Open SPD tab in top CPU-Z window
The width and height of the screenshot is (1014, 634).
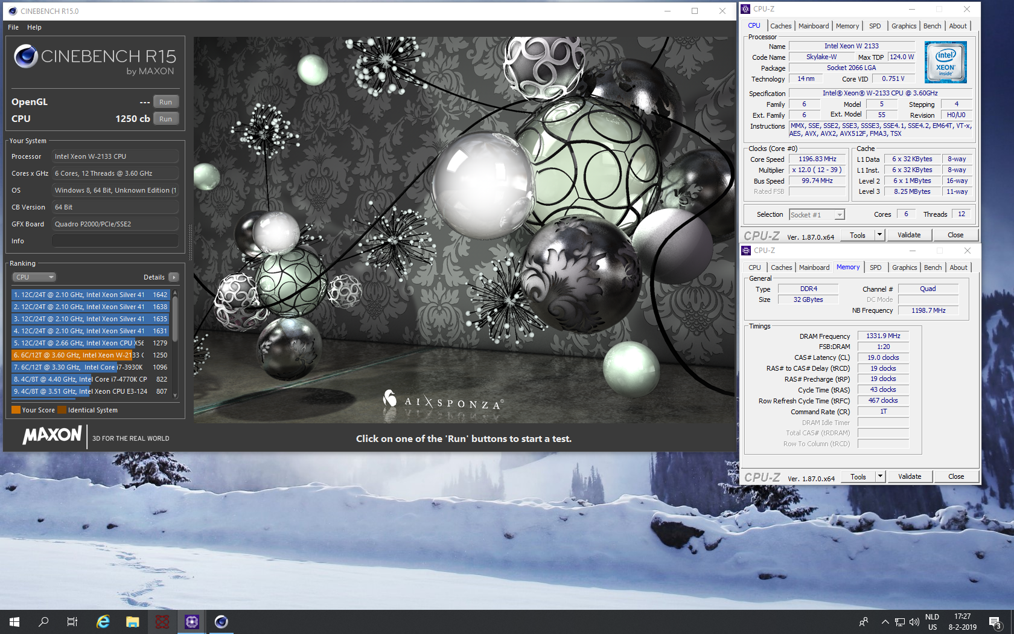coord(875,26)
